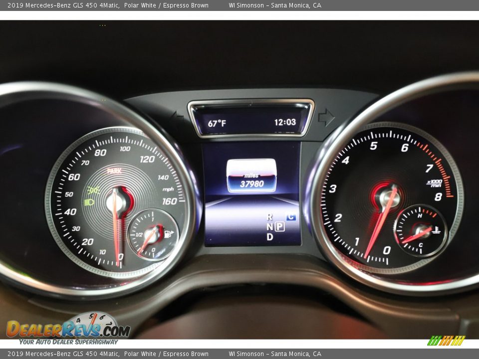Click the 0 mark on the tachometer
This screenshot has height=359, width=479.
tap(387, 250)
